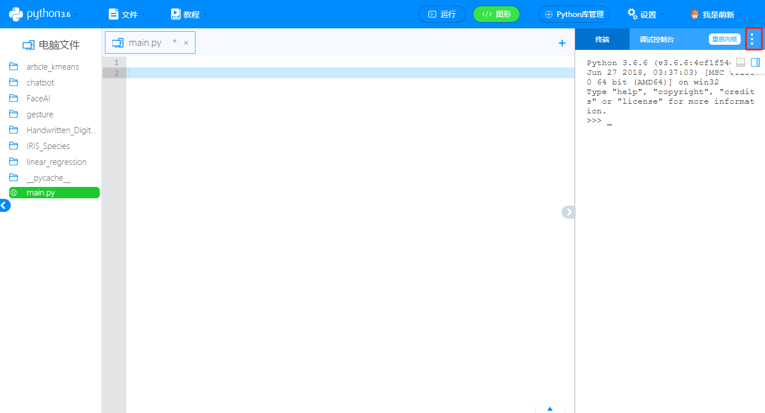The width and height of the screenshot is (765, 413).
Task: Open the article_kmeans folder
Action: (x=53, y=67)
